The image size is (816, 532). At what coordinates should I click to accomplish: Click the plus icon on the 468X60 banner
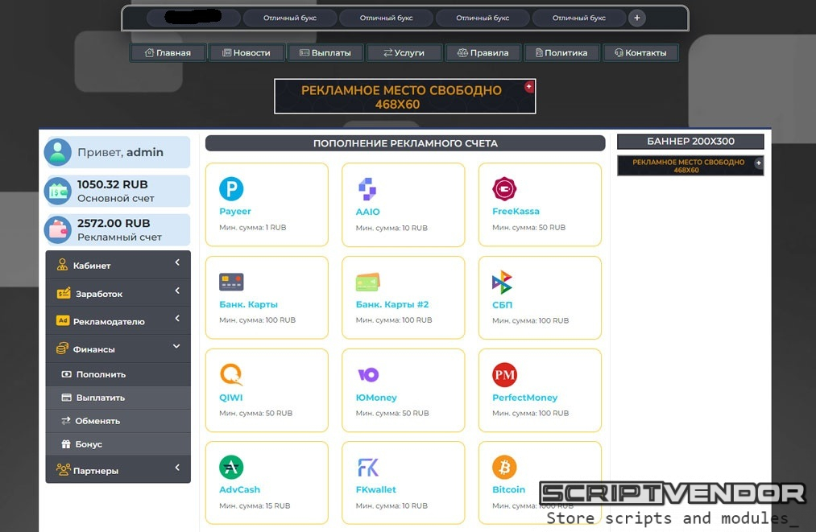[529, 86]
